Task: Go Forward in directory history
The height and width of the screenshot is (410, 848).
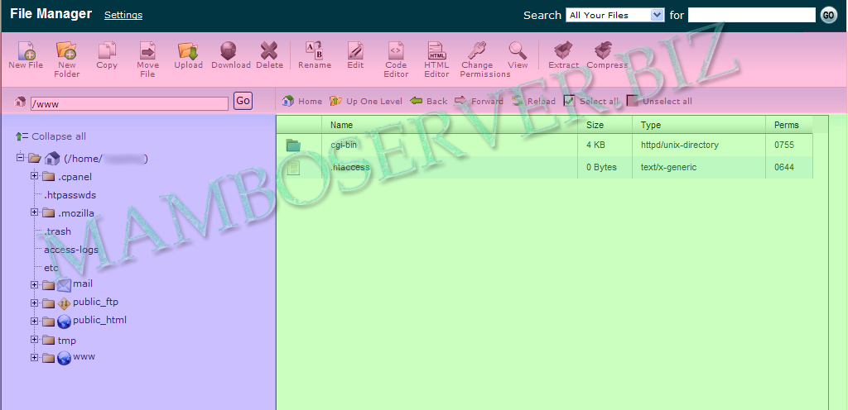Action: pos(479,101)
